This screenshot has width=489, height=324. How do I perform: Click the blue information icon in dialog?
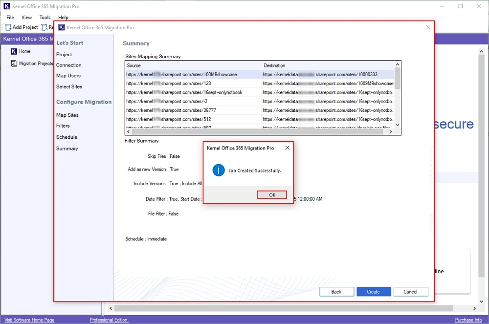pyautogui.click(x=218, y=171)
